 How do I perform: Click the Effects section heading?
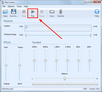[x=7, y=42]
